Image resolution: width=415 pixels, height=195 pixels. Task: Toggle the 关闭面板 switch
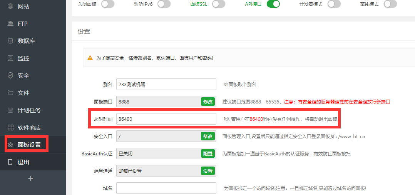pyautogui.click(x=108, y=4)
